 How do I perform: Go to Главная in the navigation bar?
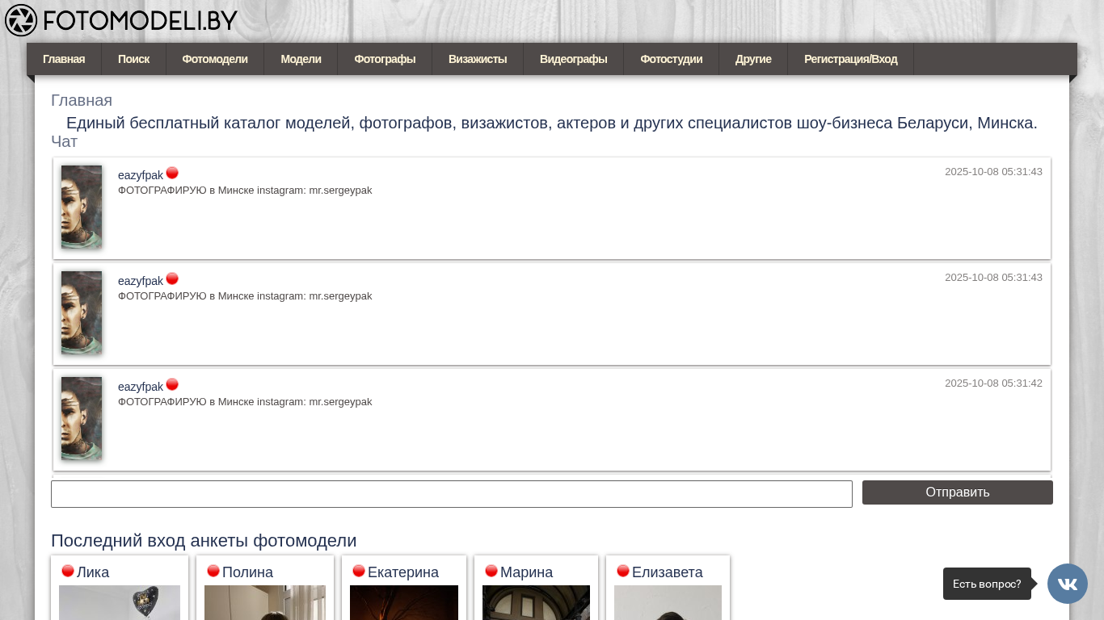(x=64, y=59)
